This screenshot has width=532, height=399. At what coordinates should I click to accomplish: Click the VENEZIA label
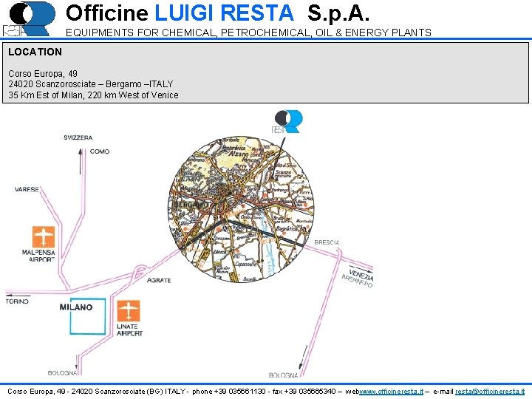click(x=361, y=275)
